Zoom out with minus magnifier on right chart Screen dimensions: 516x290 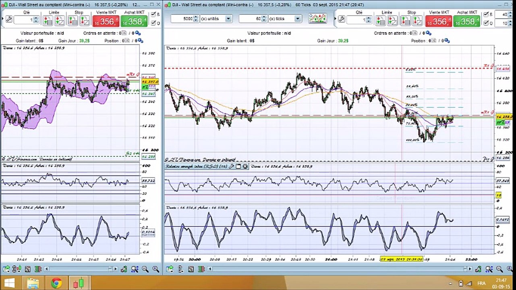tap(499, 269)
